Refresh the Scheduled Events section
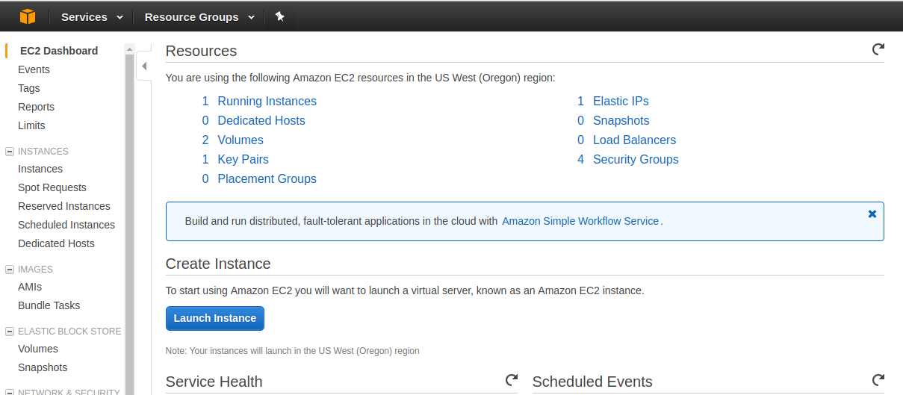The height and width of the screenshot is (395, 903). click(x=878, y=380)
